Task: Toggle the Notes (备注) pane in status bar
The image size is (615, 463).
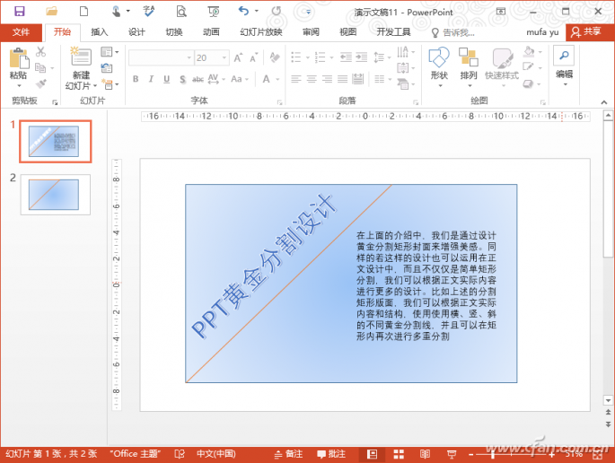Action: 288,454
